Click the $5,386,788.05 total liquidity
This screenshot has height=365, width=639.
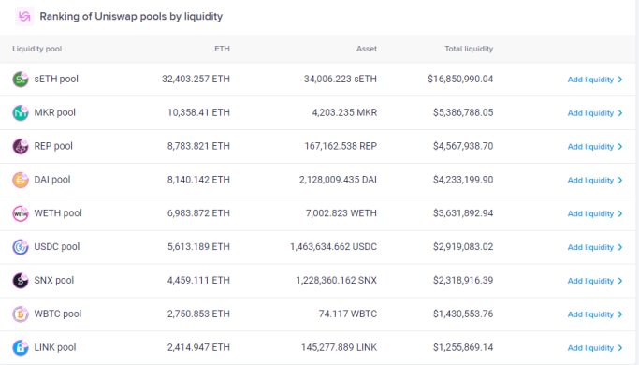click(463, 112)
